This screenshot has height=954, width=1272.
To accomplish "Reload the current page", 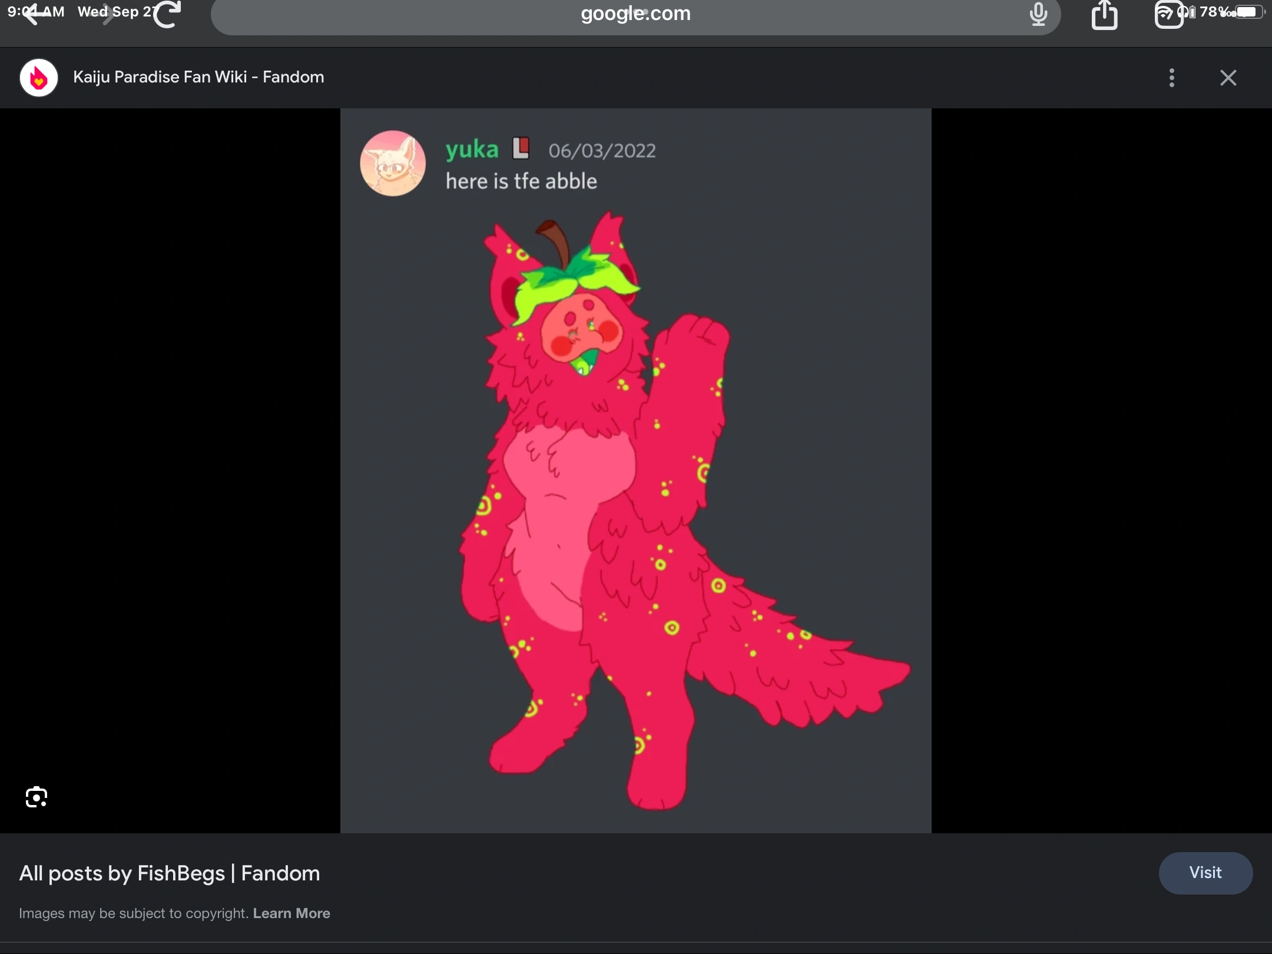I will (167, 13).
